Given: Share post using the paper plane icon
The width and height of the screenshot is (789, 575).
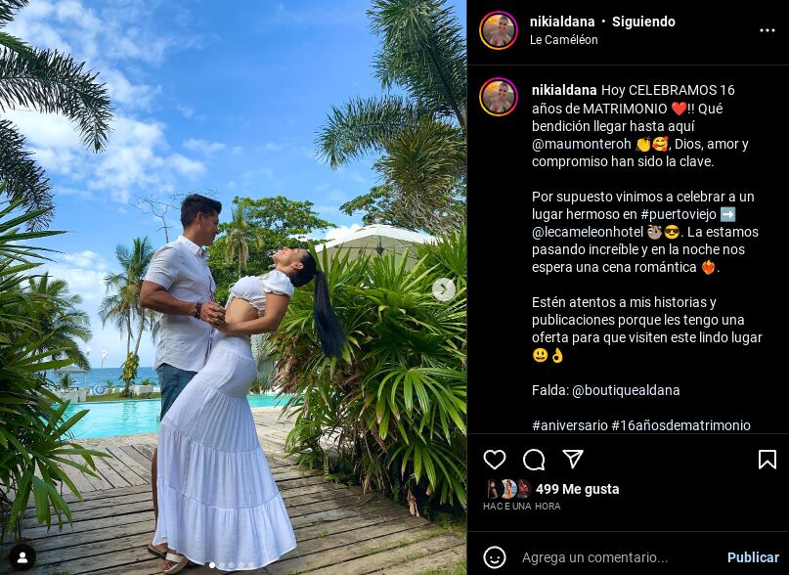Looking at the screenshot, I should pos(573,459).
